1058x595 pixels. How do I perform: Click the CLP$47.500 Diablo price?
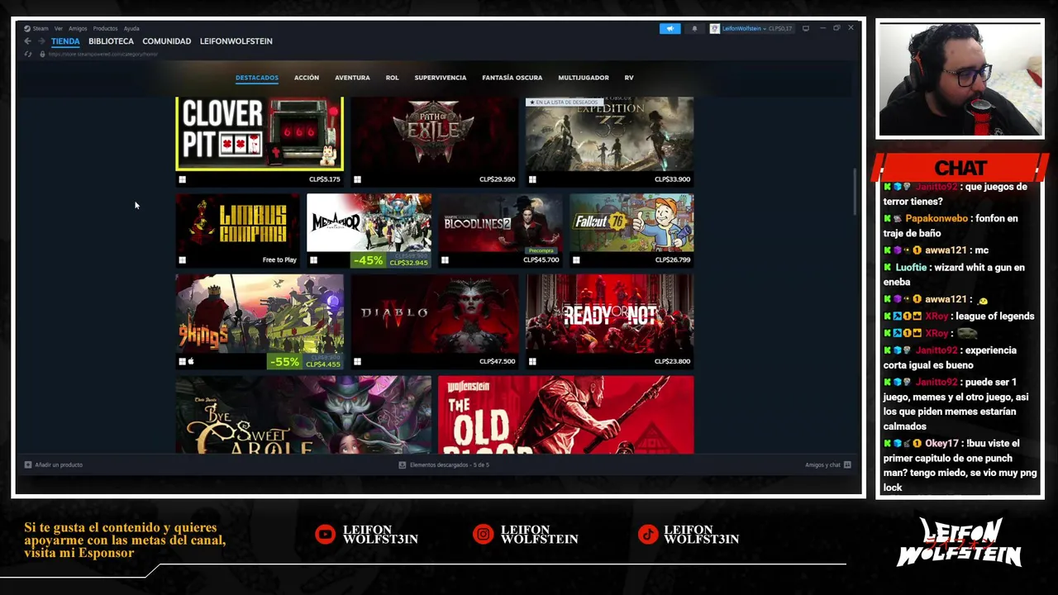point(498,361)
